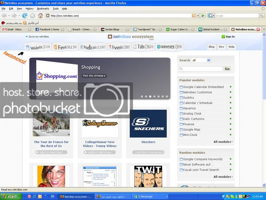Image resolution: width=266 pixels, height=200 pixels.
Task: Expand All modules under Popular modules
Action: (x=223, y=142)
